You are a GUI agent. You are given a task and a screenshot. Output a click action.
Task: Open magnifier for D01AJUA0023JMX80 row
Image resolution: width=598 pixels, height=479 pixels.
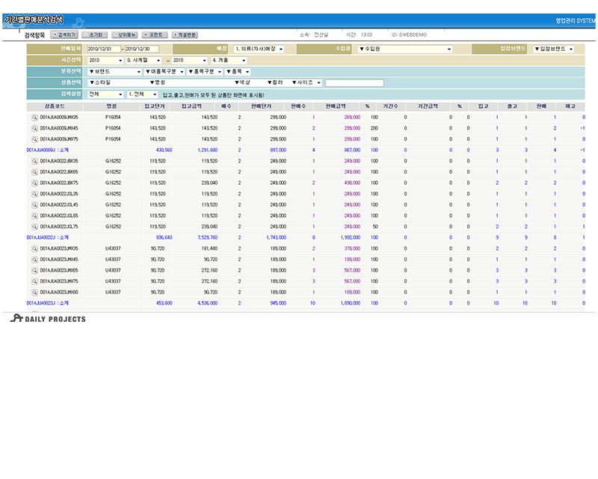click(34, 292)
